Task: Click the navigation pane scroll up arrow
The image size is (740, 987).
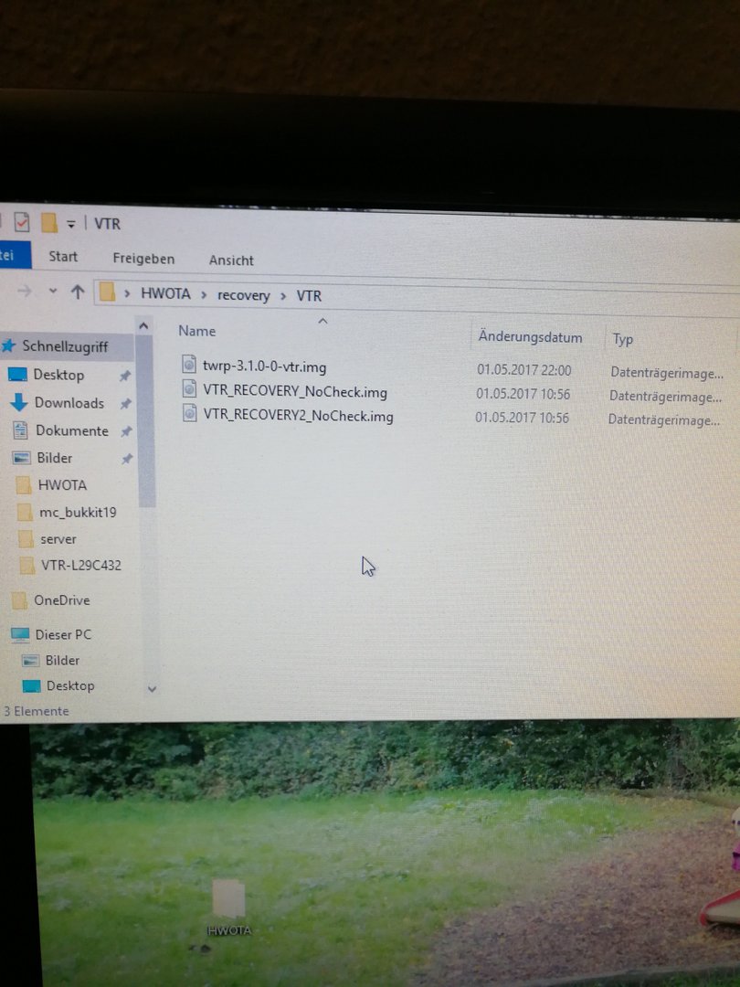Action: tap(143, 325)
